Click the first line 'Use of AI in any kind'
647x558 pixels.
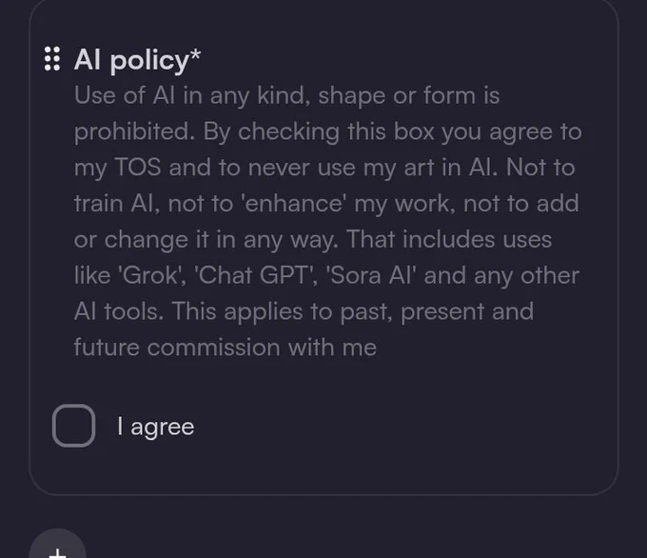[190, 96]
